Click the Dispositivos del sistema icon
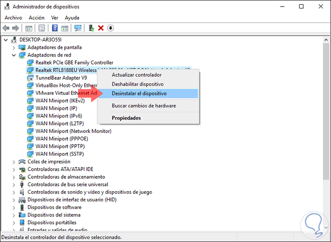 [22, 215]
